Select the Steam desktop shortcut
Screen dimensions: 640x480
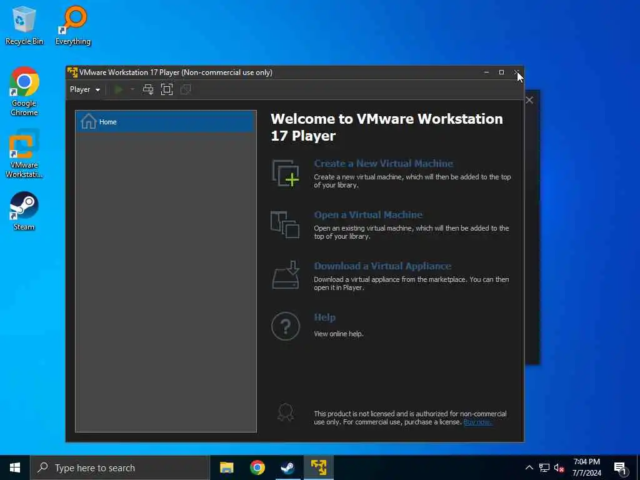pyautogui.click(x=24, y=211)
